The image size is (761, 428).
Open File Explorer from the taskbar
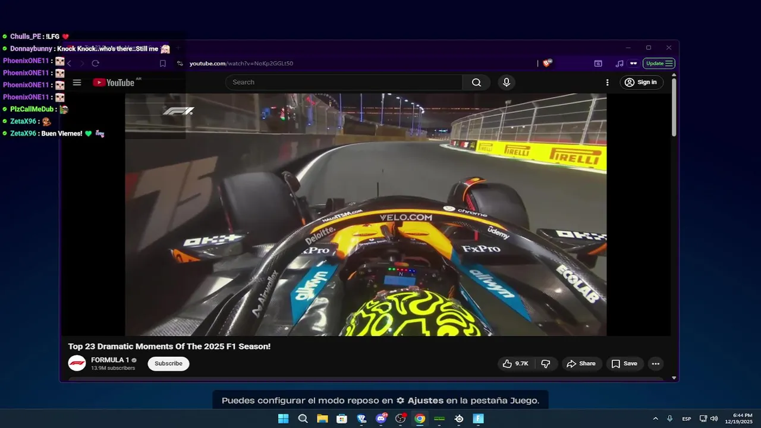tap(322, 418)
